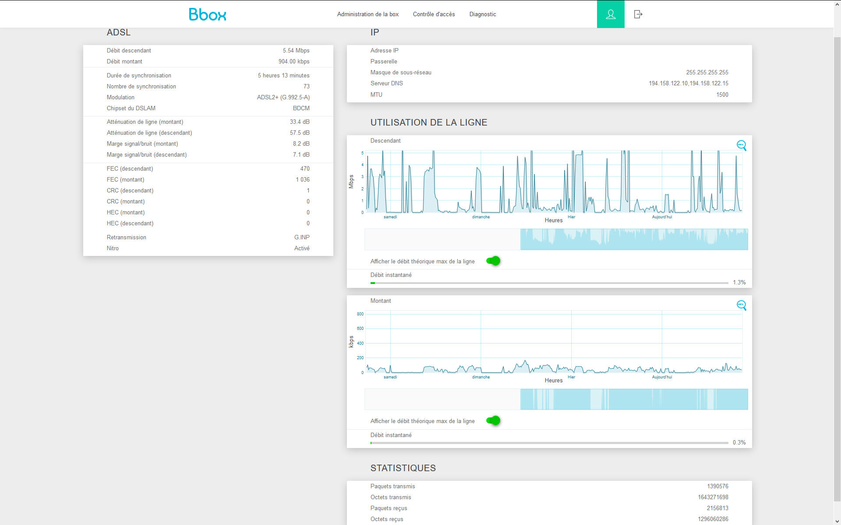Image resolution: width=841 pixels, height=525 pixels.
Task: Open the Contrôle d'accès menu
Action: tap(434, 14)
